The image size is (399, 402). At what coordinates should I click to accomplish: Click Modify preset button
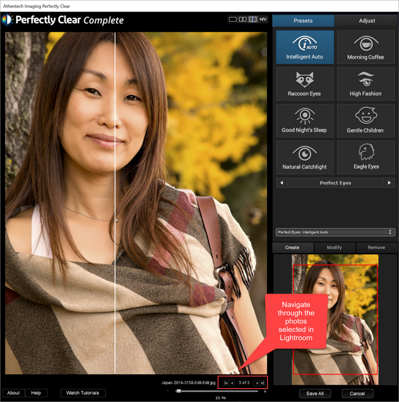[x=335, y=248]
